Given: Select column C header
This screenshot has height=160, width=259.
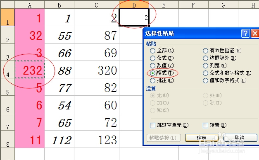Looking at the screenshot, I should pyautogui.click(x=97, y=5).
